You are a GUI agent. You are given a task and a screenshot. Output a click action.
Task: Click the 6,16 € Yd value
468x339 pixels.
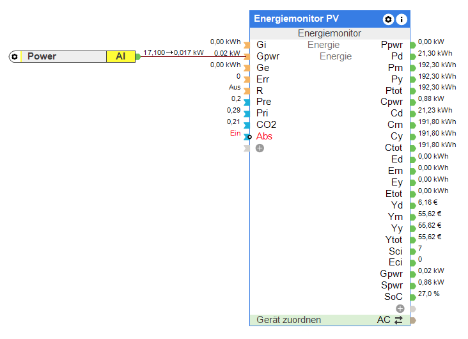tap(428, 203)
